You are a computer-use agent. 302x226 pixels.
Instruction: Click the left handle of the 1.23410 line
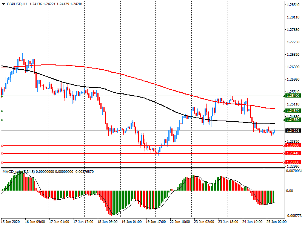(x=2, y=153)
